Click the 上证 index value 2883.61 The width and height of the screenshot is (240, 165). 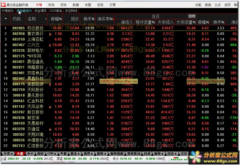[x=13, y=159]
